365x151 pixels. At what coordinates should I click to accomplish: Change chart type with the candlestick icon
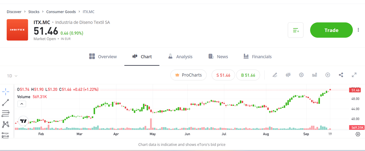coord(288,75)
